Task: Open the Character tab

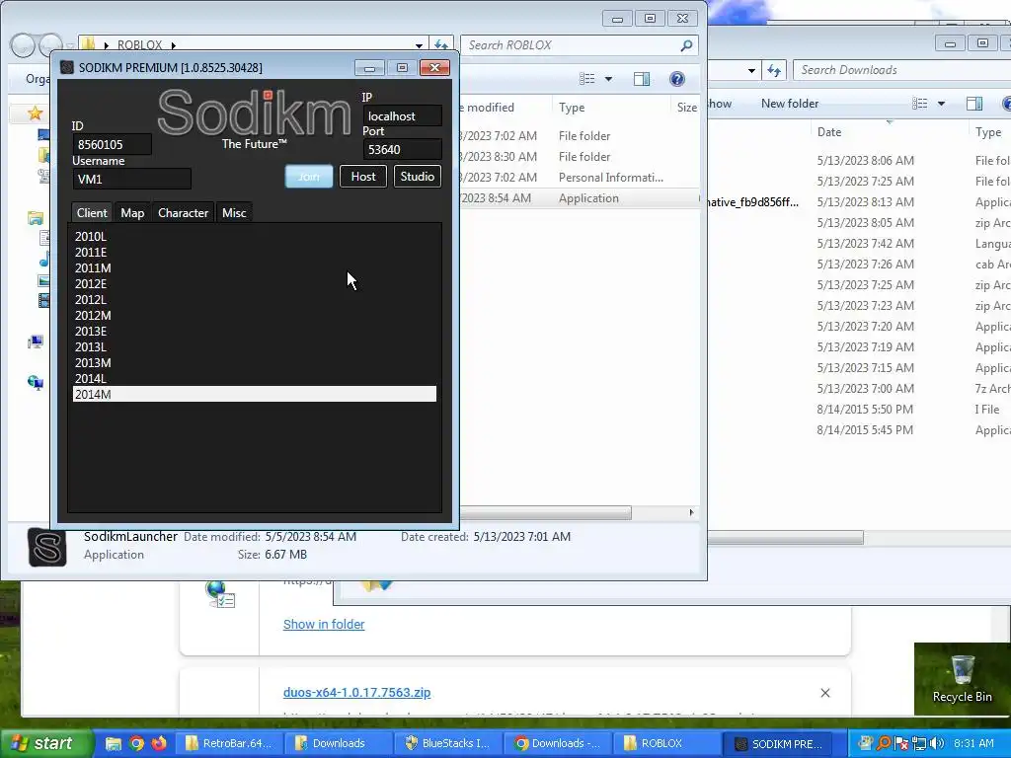Action: pyautogui.click(x=183, y=213)
